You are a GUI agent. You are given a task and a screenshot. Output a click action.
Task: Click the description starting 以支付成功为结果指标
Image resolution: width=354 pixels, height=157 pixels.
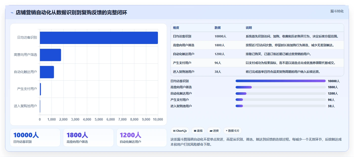click(x=291, y=63)
